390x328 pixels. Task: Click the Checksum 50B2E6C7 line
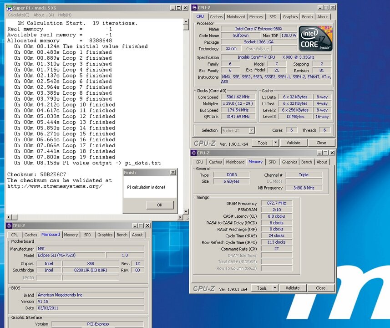point(37,174)
